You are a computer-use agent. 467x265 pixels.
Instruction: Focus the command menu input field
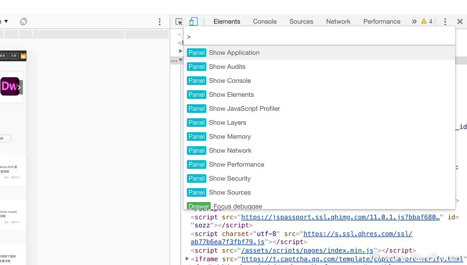[x=319, y=37]
